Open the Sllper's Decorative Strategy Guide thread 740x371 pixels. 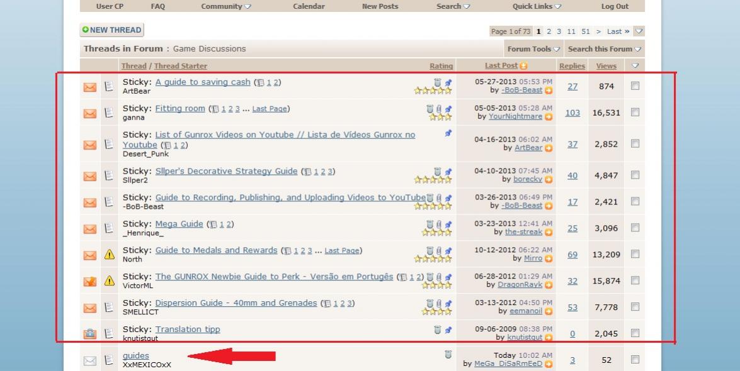pyautogui.click(x=226, y=171)
